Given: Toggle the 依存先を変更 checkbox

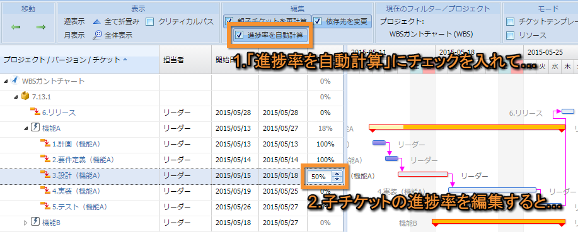Looking at the screenshot, I should click(318, 21).
